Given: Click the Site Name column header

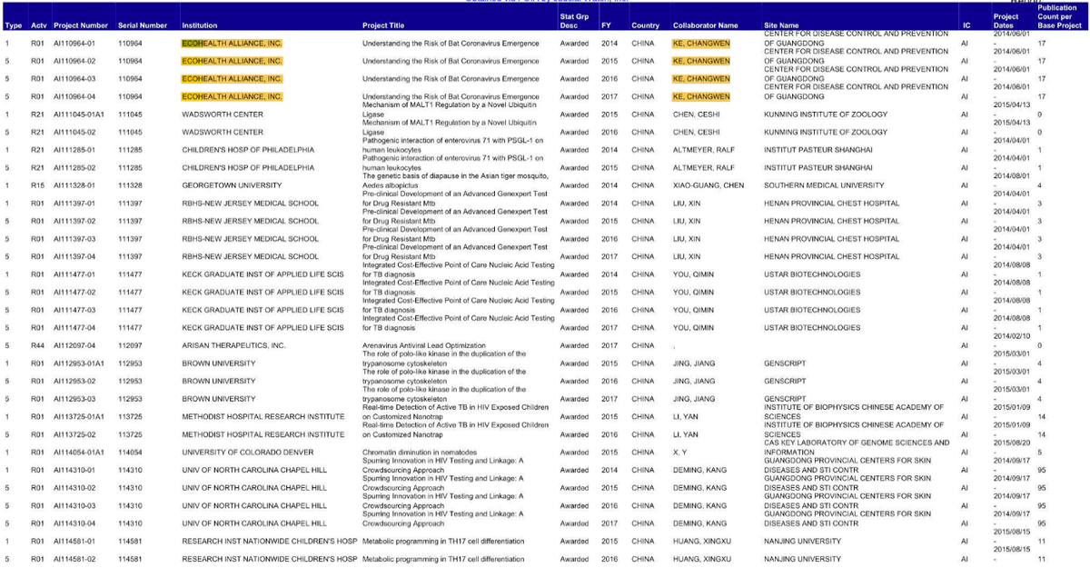Looking at the screenshot, I should (x=781, y=25).
